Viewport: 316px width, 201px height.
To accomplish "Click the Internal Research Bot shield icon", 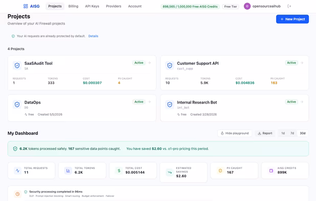I will pyautogui.click(x=170, y=105).
